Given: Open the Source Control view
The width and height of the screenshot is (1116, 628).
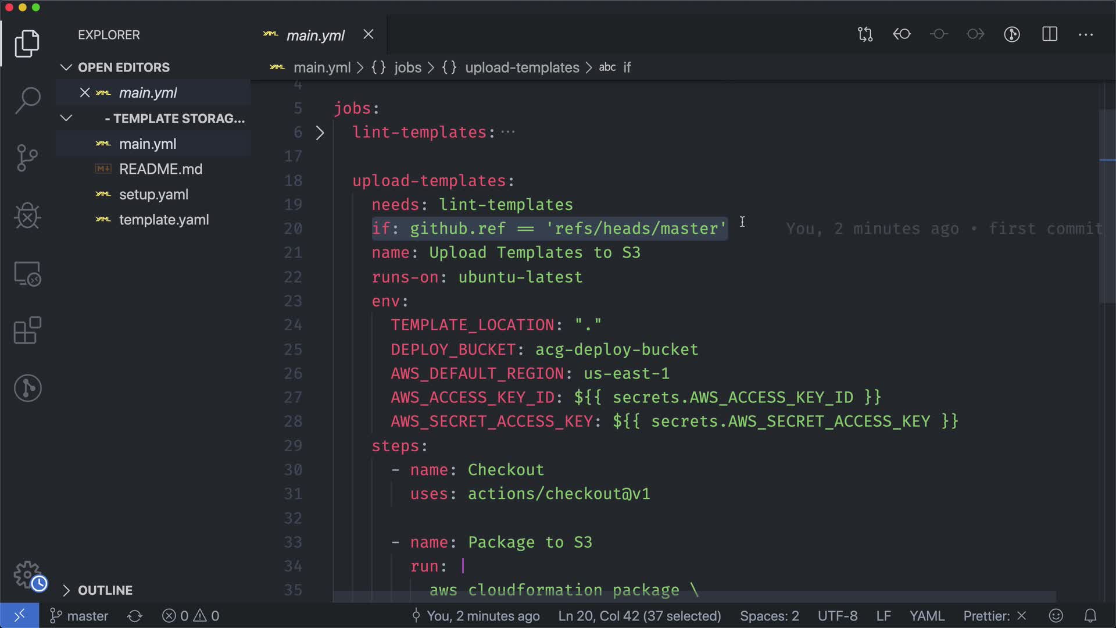Looking at the screenshot, I should pyautogui.click(x=27, y=158).
